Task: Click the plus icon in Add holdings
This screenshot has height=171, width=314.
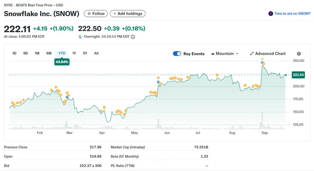Action: pos(115,14)
